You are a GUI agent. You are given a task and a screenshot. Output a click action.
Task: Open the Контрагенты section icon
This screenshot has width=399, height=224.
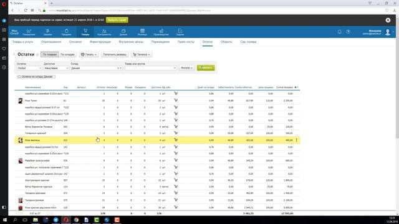tap(104, 32)
